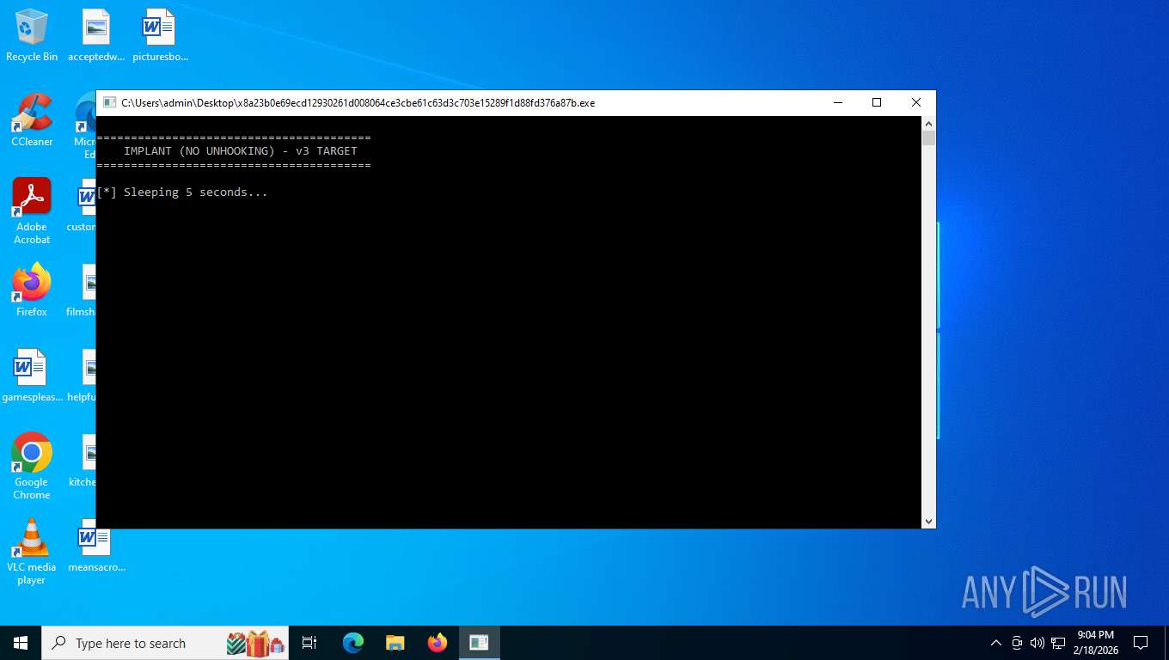Launch Adobe Acrobat desktop shortcut
Image resolution: width=1169 pixels, height=660 pixels.
pyautogui.click(x=32, y=211)
